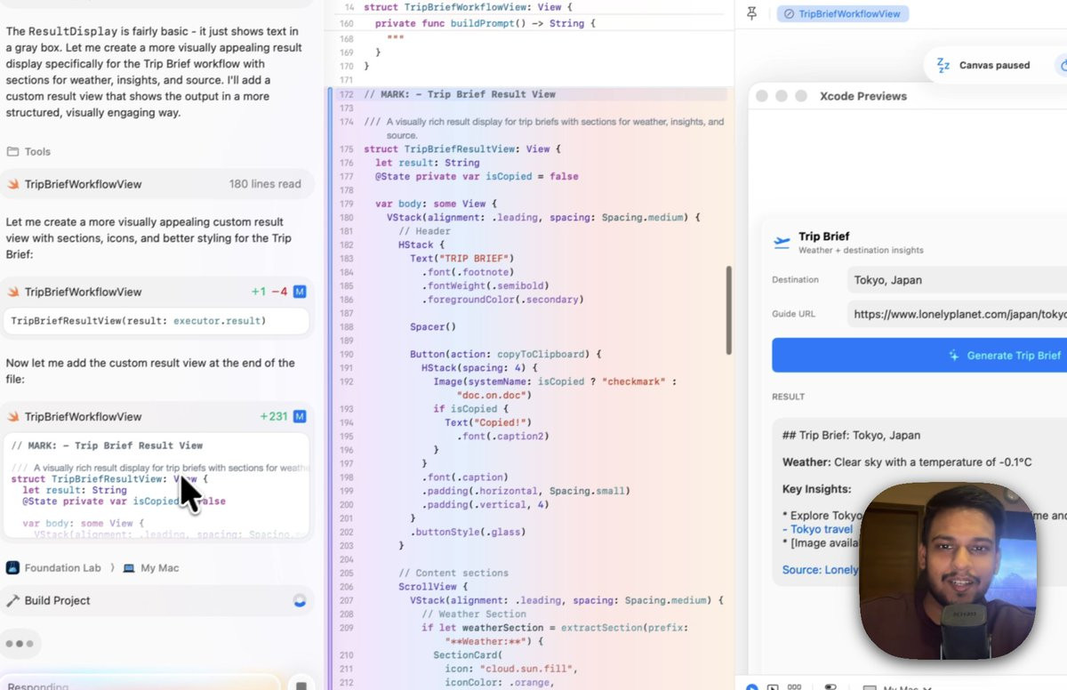Click the Generate Trip Brief button

coord(919,355)
